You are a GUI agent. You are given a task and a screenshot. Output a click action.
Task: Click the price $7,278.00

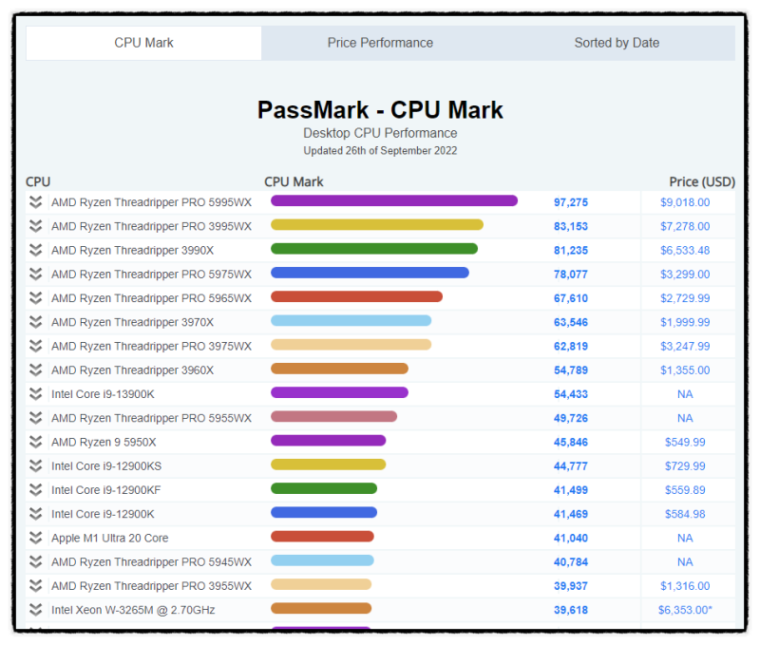[685, 226]
